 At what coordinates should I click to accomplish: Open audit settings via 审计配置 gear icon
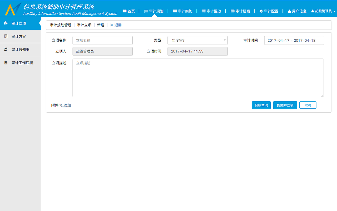coord(261,11)
